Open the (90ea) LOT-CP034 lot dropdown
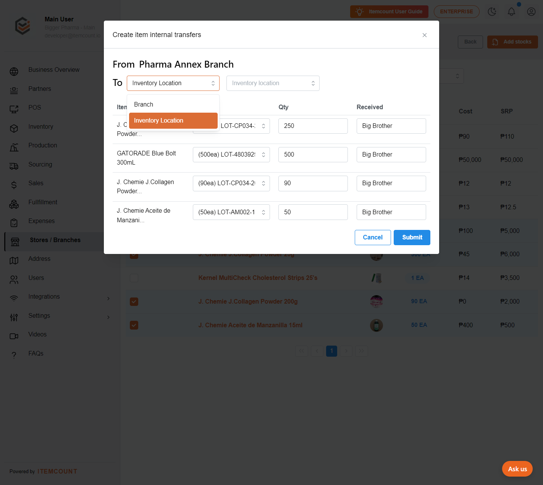543x485 pixels. click(231, 183)
